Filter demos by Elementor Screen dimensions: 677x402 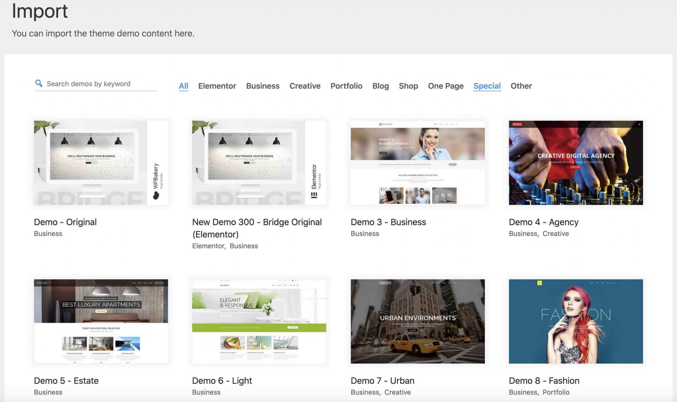[217, 86]
